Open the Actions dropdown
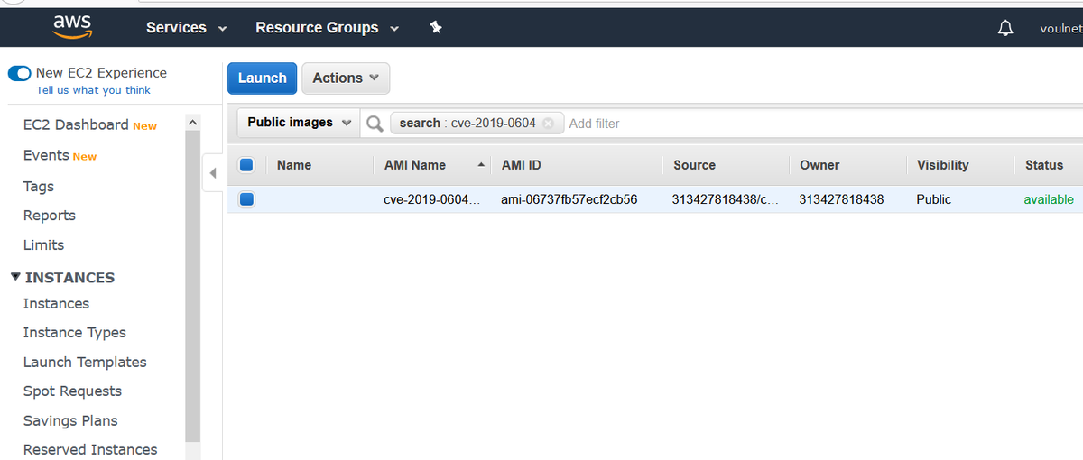Viewport: 1083px width, 460px height. [346, 78]
